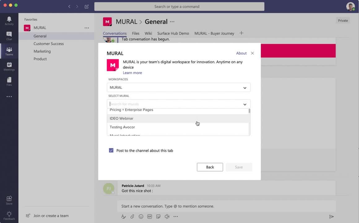Select IDEO Webinar from the mural list
Image resolution: width=359 pixels, height=223 pixels.
(x=178, y=119)
